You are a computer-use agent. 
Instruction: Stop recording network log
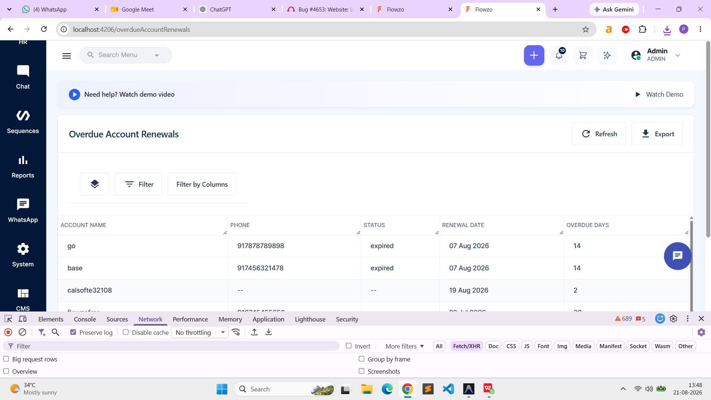pos(8,332)
